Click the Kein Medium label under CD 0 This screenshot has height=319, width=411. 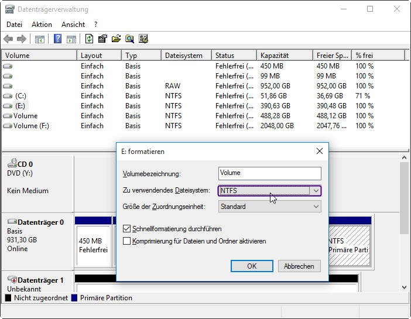[x=28, y=191]
